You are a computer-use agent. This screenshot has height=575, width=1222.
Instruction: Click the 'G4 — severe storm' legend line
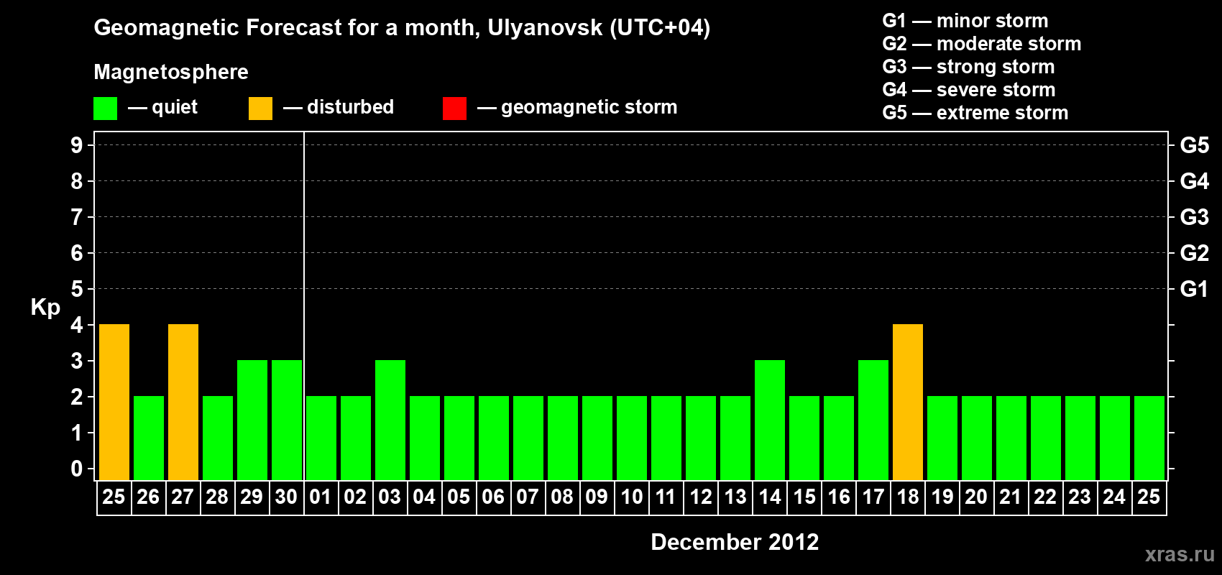(969, 90)
